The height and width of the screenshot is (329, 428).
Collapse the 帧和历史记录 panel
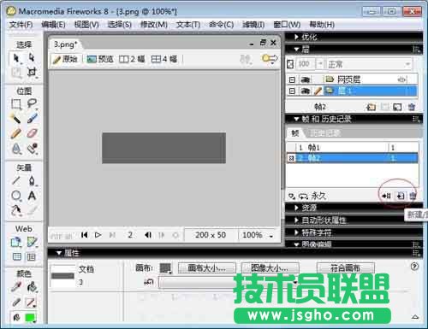(x=296, y=119)
